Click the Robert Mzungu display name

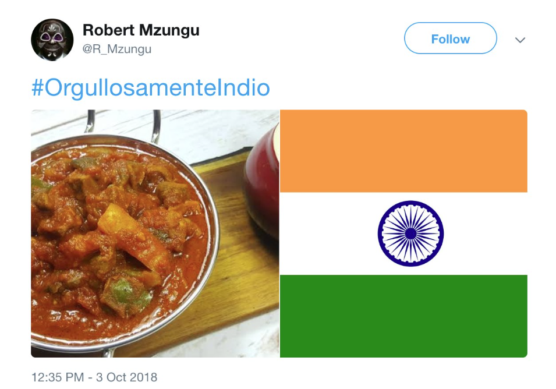tap(141, 30)
